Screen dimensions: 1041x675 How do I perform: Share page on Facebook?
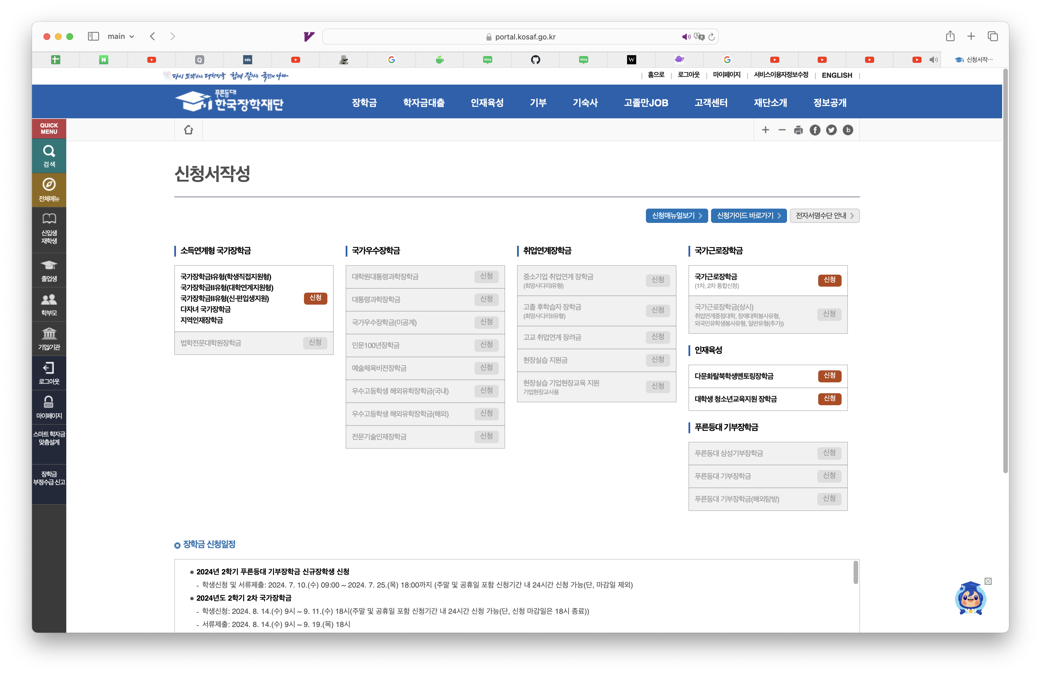815,130
